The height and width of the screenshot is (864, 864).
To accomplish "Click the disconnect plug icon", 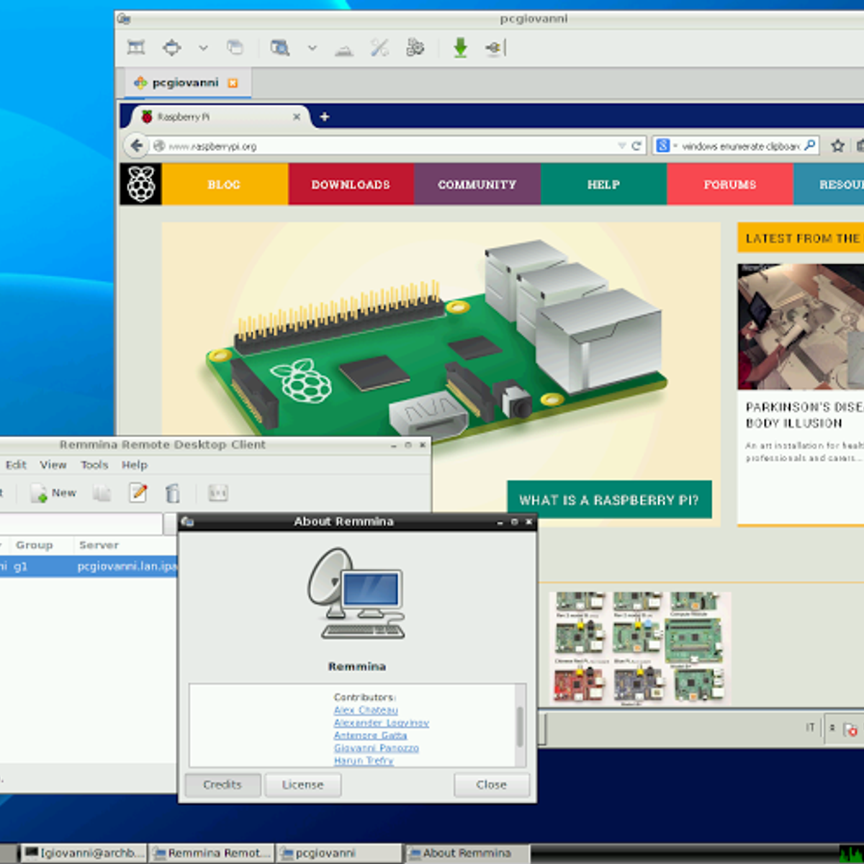I will [x=495, y=48].
